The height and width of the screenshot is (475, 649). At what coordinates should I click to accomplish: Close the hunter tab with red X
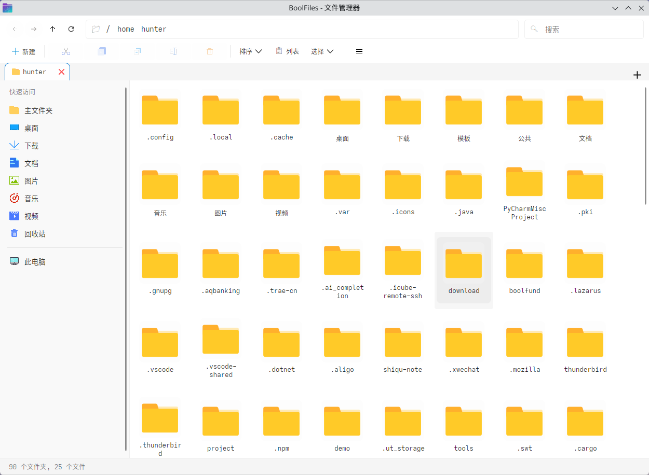[x=61, y=72]
